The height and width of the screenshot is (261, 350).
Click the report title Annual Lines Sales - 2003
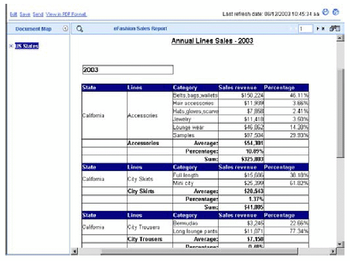click(x=212, y=41)
